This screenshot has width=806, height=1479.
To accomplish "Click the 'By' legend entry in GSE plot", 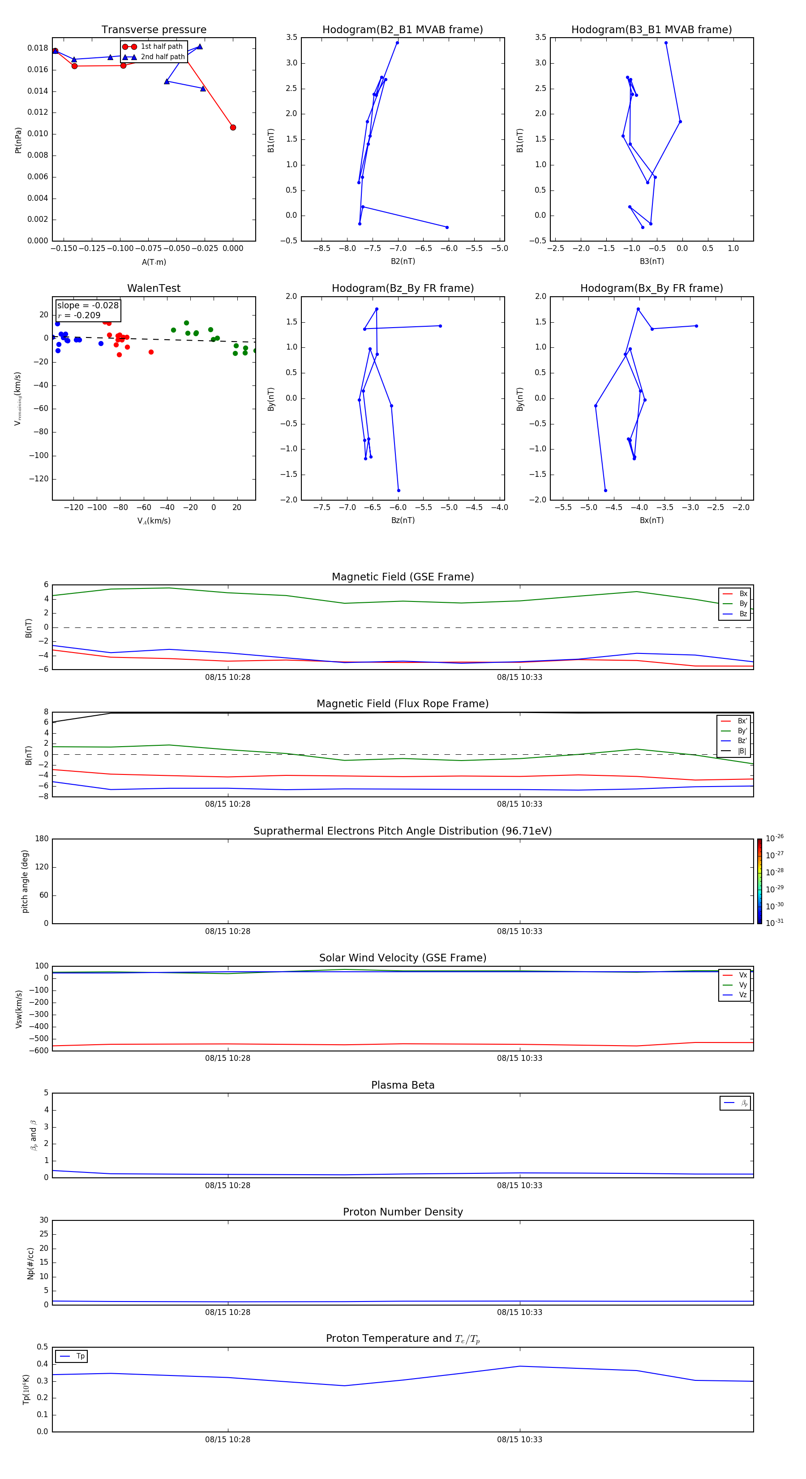I will coord(735,603).
